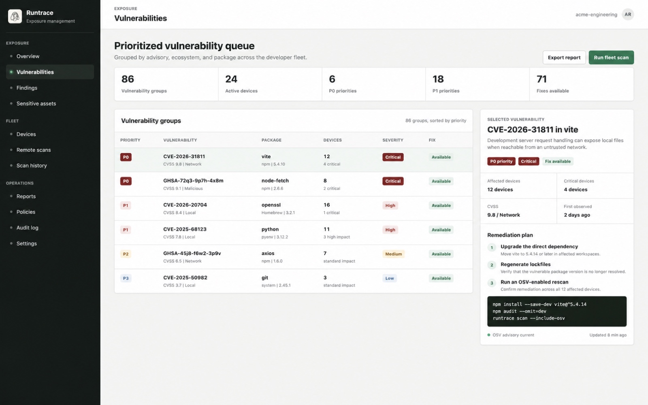
Task: Click remediation step 2 Regenerate lockfiles
Action: 557,268
